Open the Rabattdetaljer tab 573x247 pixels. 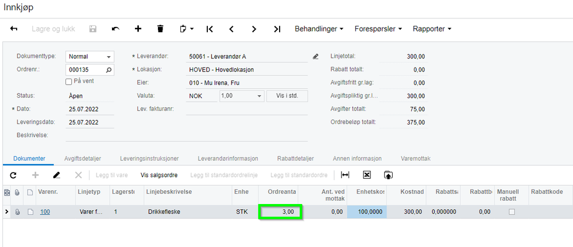296,159
